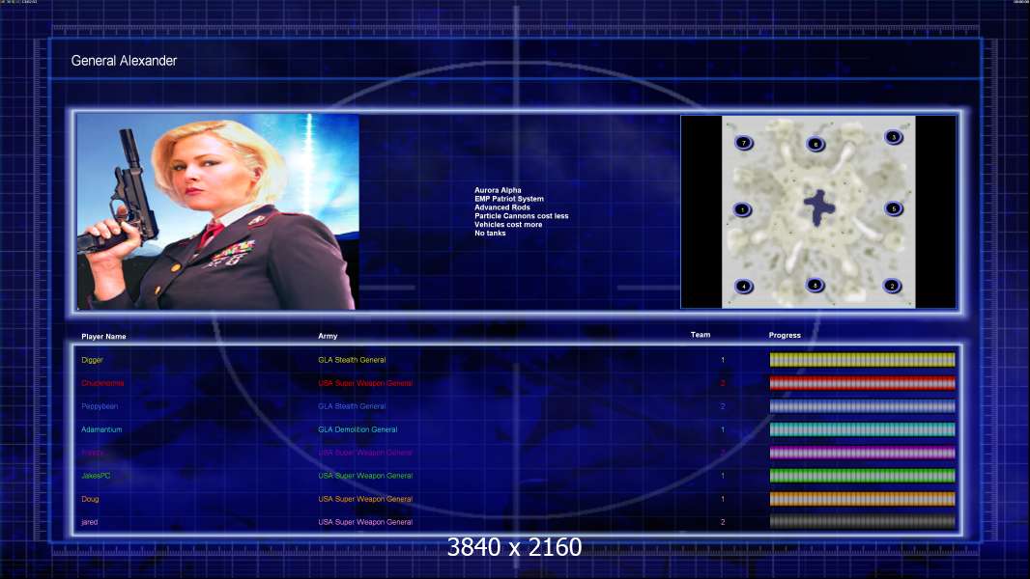Click the "Aurora Alpha" ability text
This screenshot has height=579, width=1030.
[498, 190]
